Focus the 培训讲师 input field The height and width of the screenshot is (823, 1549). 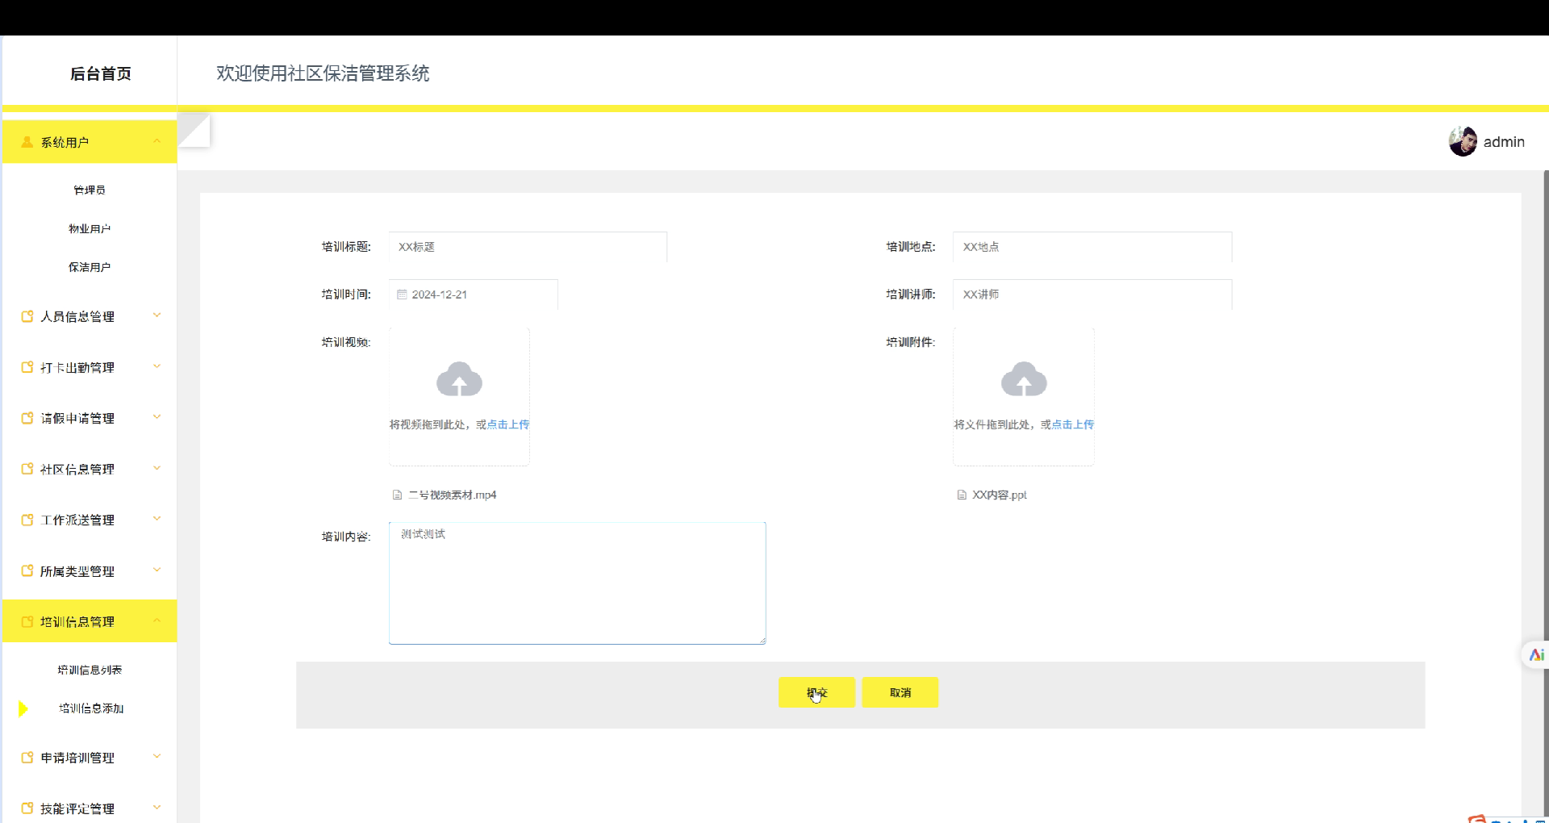pyautogui.click(x=1092, y=295)
